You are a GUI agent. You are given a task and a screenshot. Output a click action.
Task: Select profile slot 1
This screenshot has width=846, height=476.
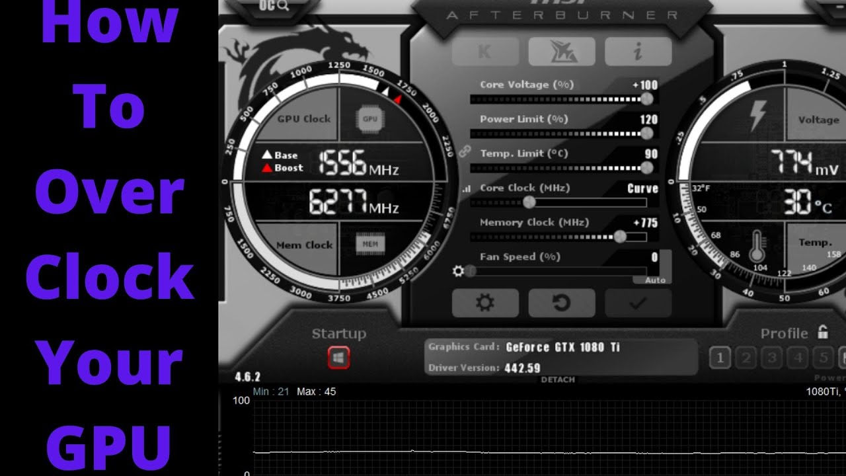[x=720, y=358]
